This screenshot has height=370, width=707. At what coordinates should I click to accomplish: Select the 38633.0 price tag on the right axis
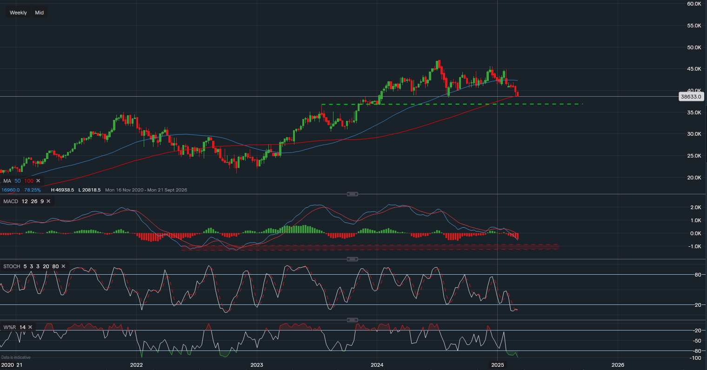tap(691, 96)
